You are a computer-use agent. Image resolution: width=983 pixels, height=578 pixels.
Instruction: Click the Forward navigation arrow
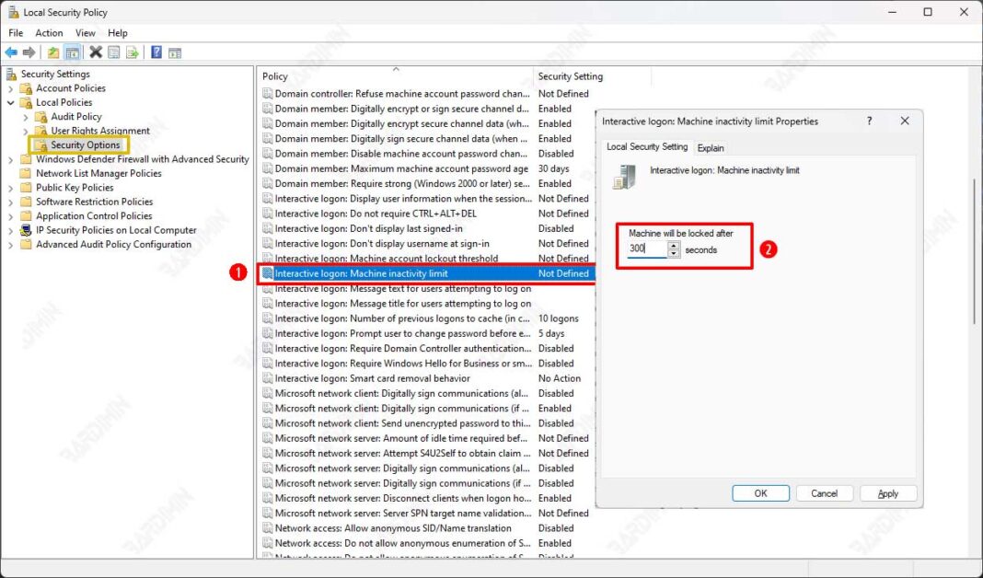click(29, 52)
